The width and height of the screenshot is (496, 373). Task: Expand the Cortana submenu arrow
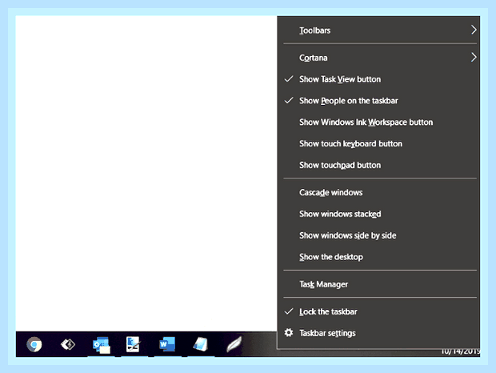[474, 58]
